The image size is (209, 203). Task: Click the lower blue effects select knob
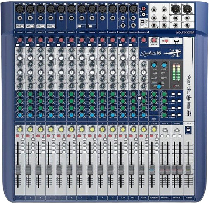pyautogui.click(x=159, y=87)
